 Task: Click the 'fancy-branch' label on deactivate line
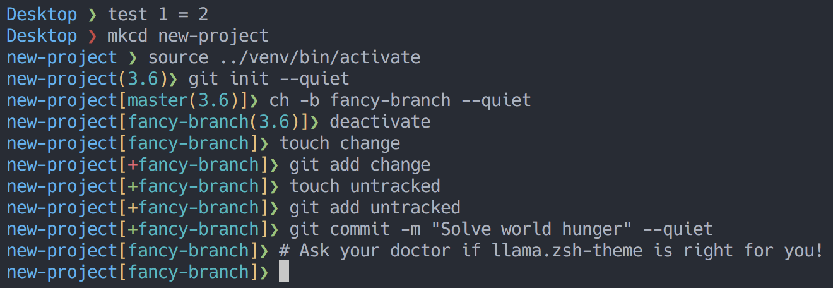tap(188, 122)
